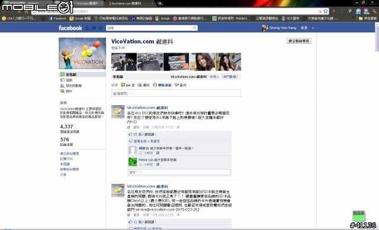Click the Facebook logo in header
Viewport: 379px width, 230px height.
coord(70,28)
